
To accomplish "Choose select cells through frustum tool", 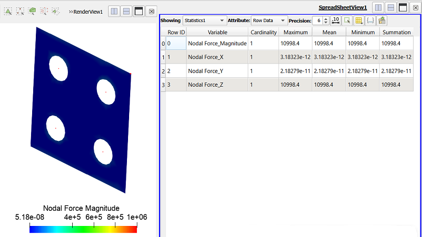I will tap(32, 11).
